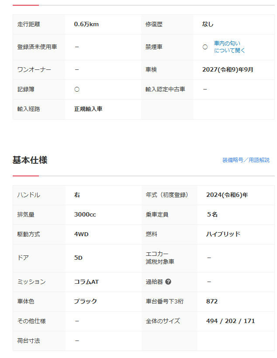
Task: Select the 494 / 202 / 171 size value
Action: [230, 321]
